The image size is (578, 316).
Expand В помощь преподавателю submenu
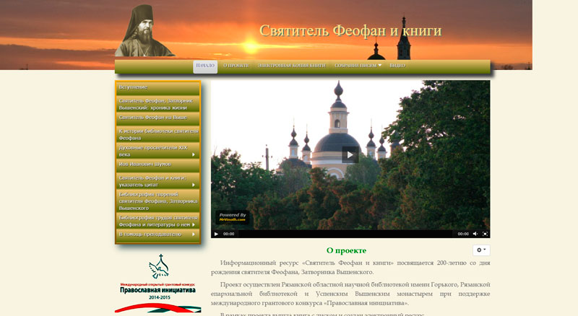click(x=158, y=234)
